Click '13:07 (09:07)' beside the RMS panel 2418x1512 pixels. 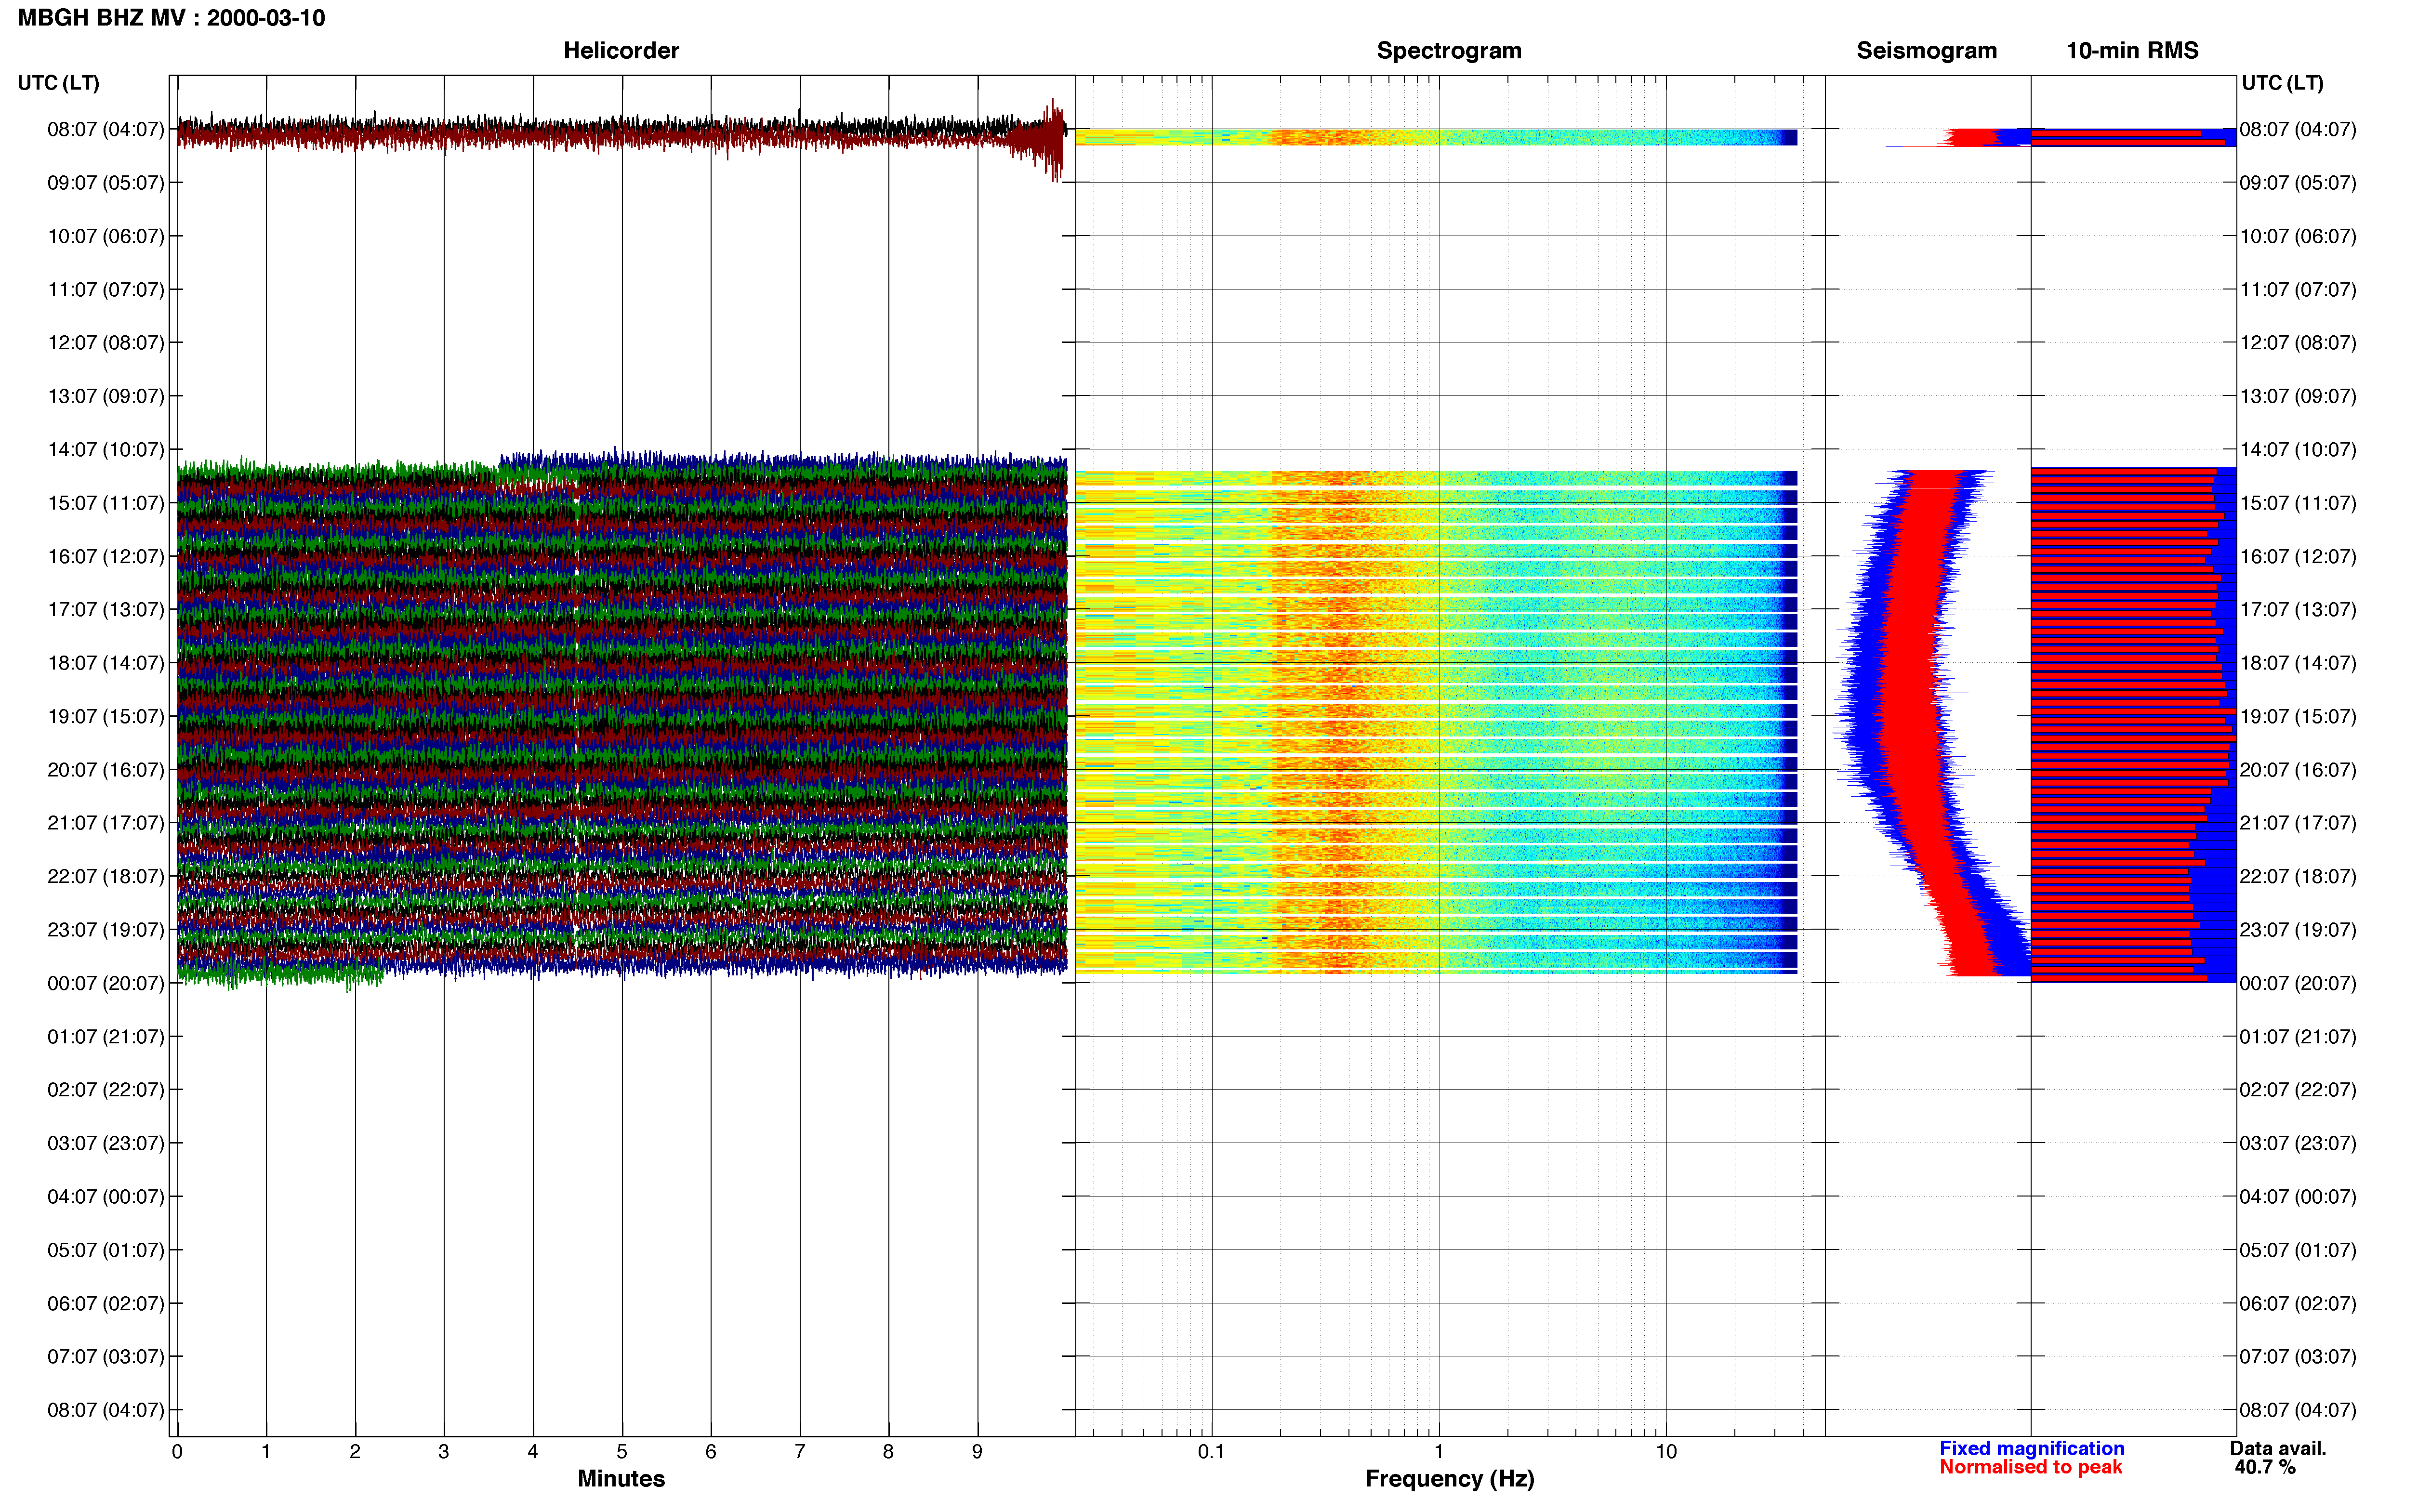tap(2298, 396)
